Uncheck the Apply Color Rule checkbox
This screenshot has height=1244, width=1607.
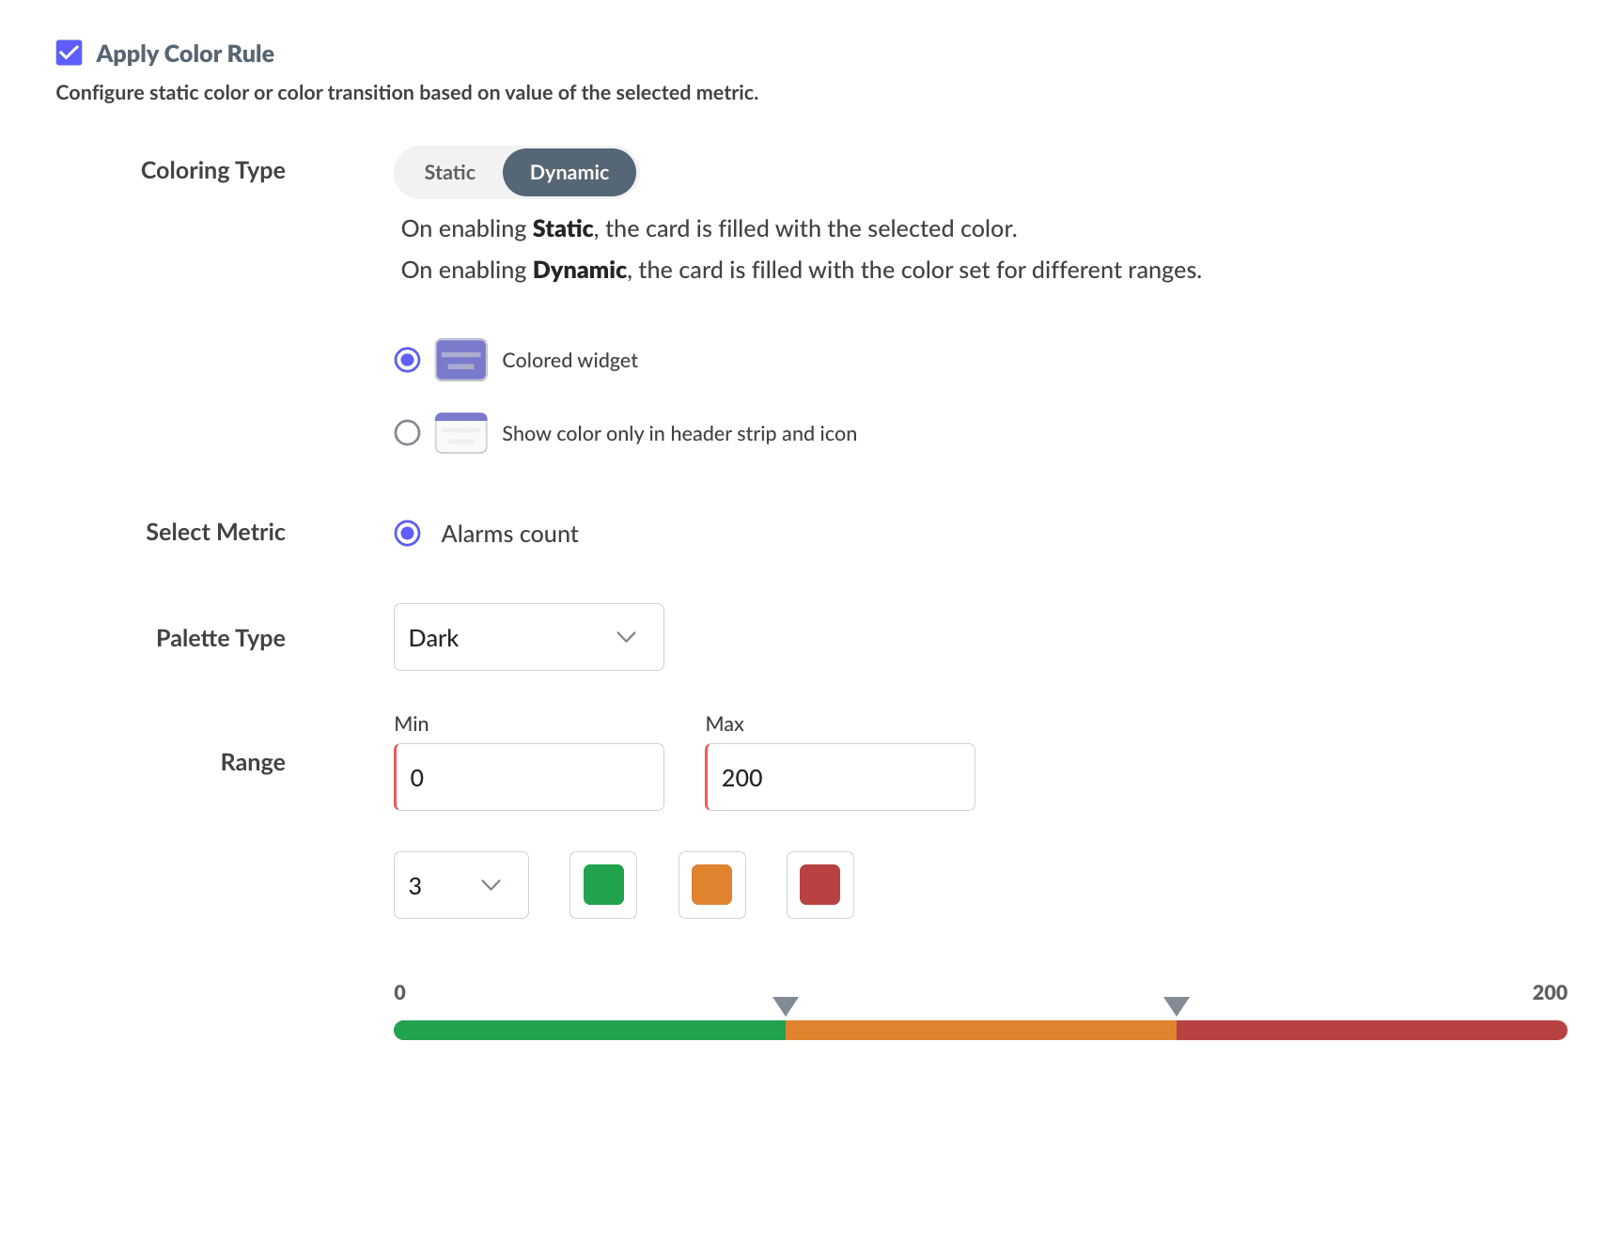pyautogui.click(x=70, y=53)
